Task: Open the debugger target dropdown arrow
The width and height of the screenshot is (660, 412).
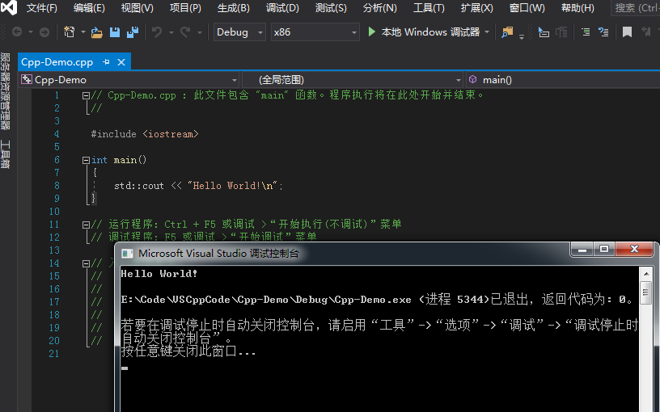Action: pos(487,32)
